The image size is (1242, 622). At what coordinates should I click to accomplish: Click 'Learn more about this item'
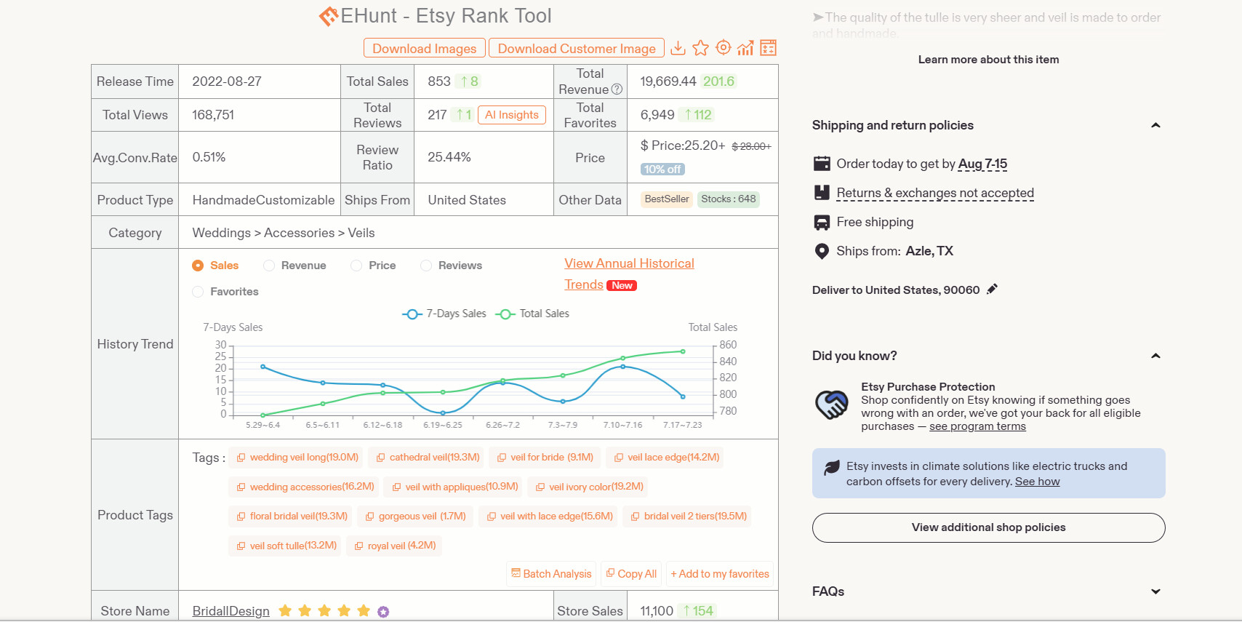click(x=989, y=60)
